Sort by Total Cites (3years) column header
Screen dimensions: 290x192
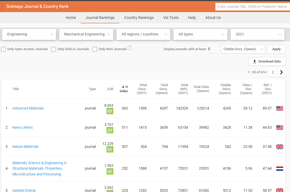[x=201, y=89]
